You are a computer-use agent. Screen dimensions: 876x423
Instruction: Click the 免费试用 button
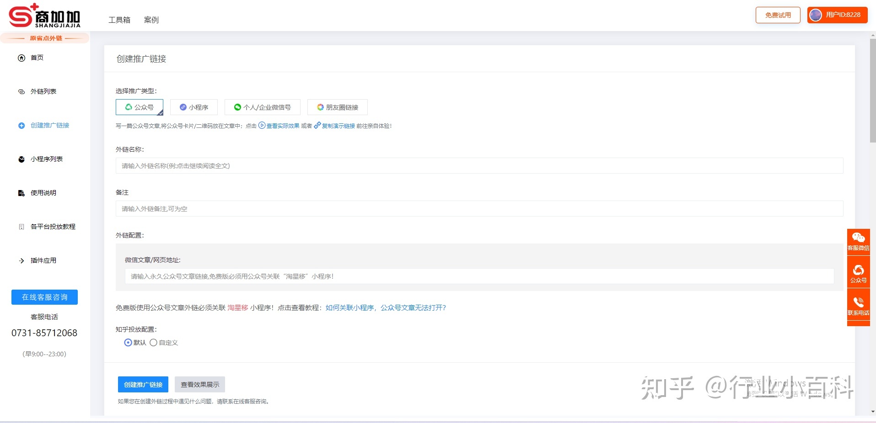pyautogui.click(x=778, y=15)
